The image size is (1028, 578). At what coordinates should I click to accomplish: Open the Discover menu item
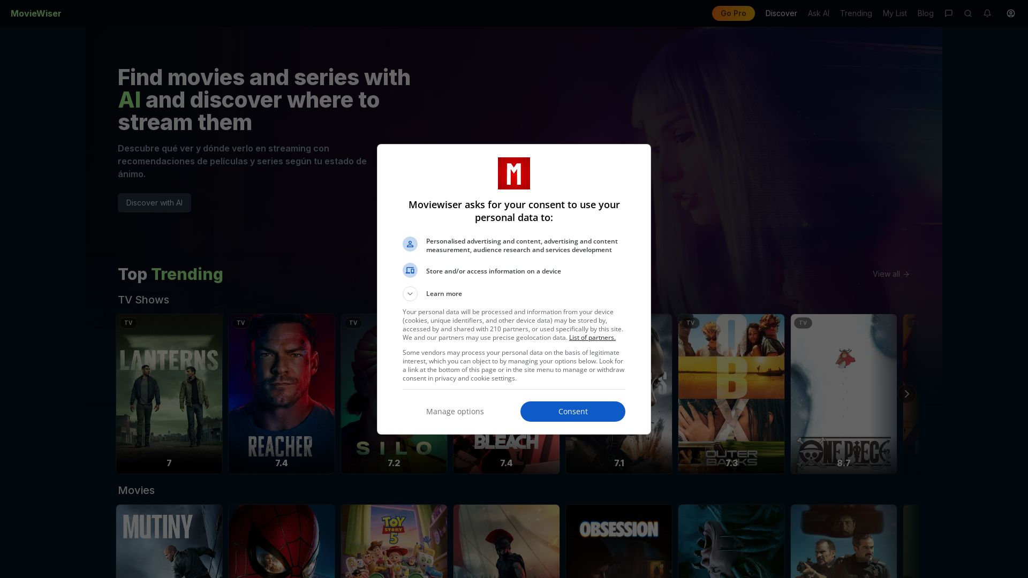[x=781, y=13]
